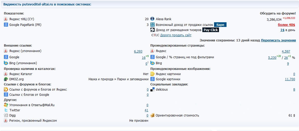Click the Bing mentions icon

click(x=6, y=63)
